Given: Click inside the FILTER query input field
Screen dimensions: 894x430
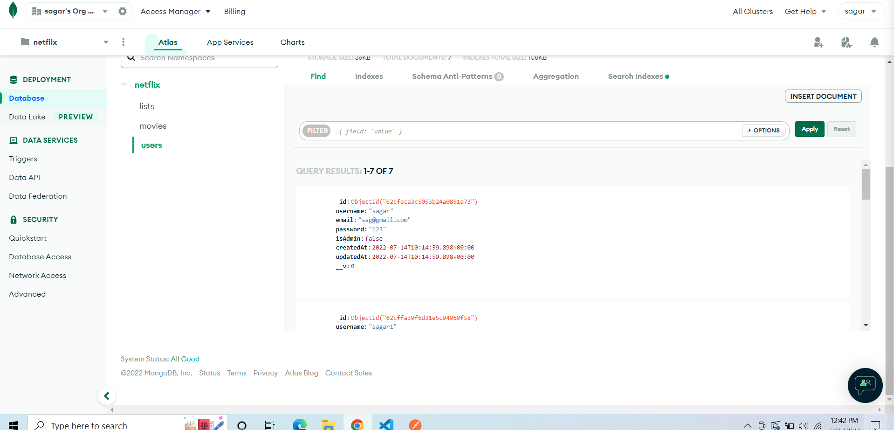Looking at the screenshot, I should 466,131.
